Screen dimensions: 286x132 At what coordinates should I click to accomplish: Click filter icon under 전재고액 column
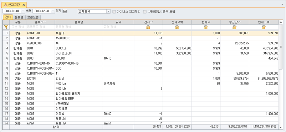177,27
